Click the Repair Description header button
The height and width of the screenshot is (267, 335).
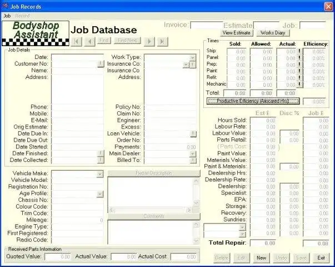tap(154, 173)
